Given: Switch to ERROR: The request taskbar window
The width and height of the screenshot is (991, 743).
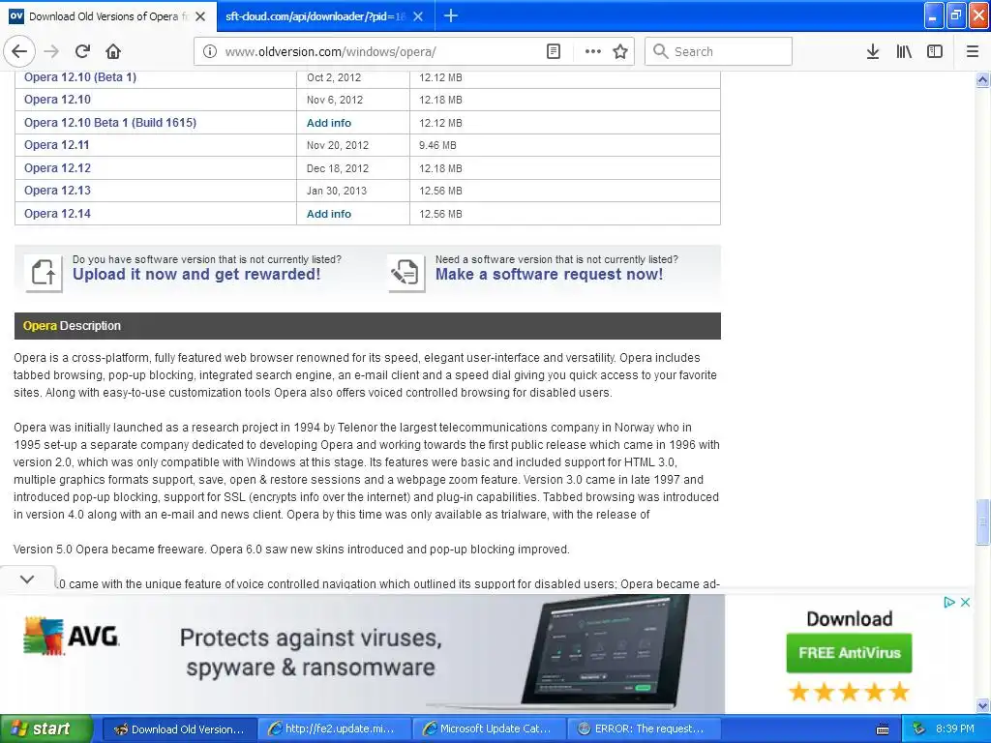Looking at the screenshot, I should point(644,729).
